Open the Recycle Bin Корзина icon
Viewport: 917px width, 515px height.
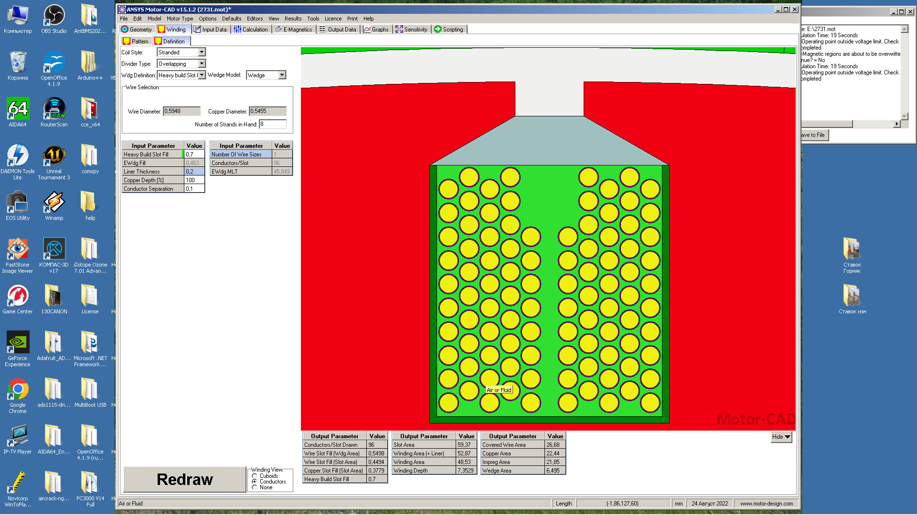coord(18,66)
